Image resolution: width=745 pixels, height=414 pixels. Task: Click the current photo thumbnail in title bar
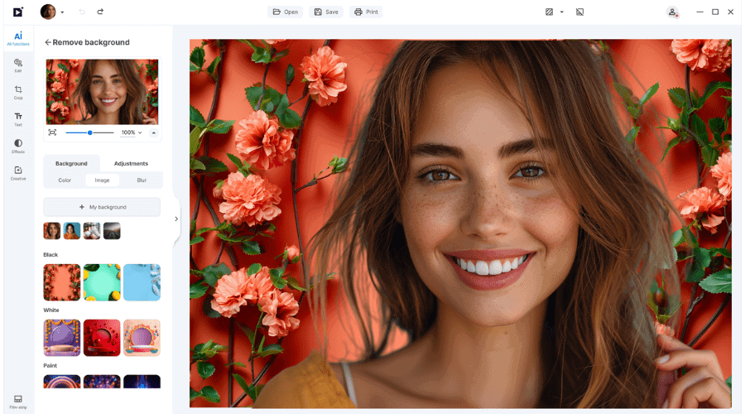coord(48,12)
